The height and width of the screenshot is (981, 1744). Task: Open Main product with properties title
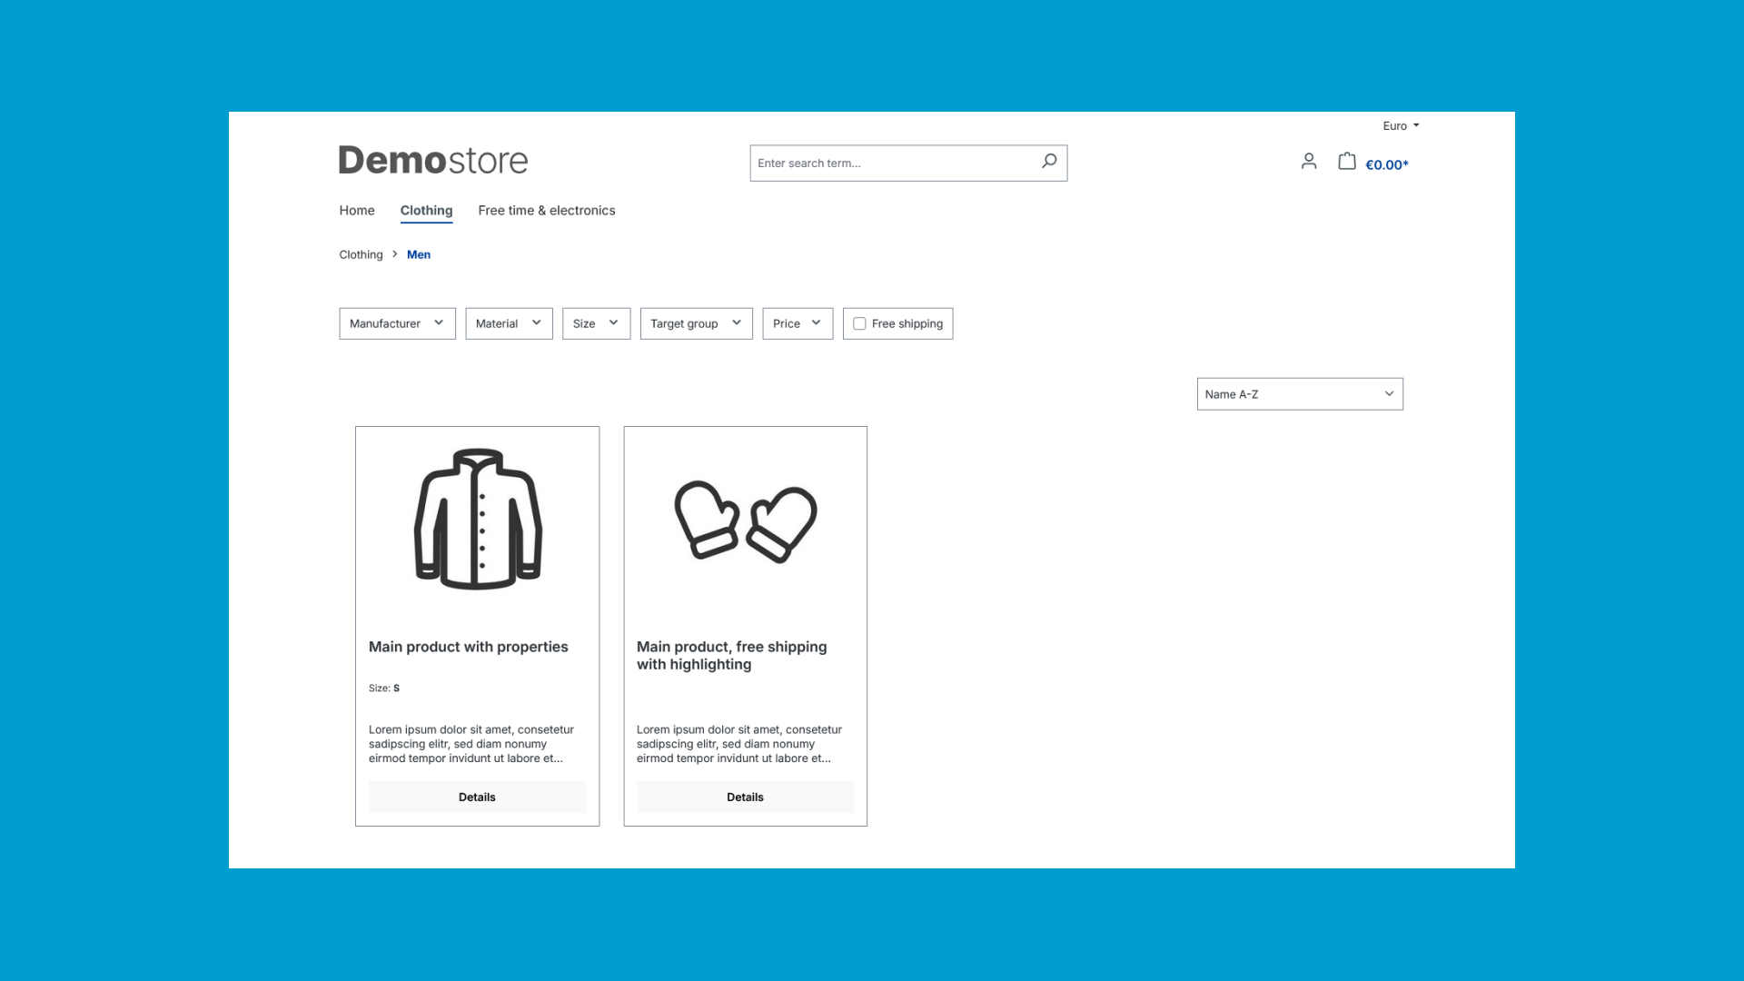(469, 647)
